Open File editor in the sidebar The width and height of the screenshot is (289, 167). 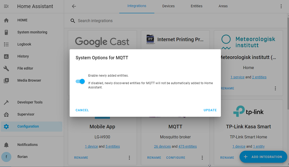pyautogui.click(x=32, y=68)
